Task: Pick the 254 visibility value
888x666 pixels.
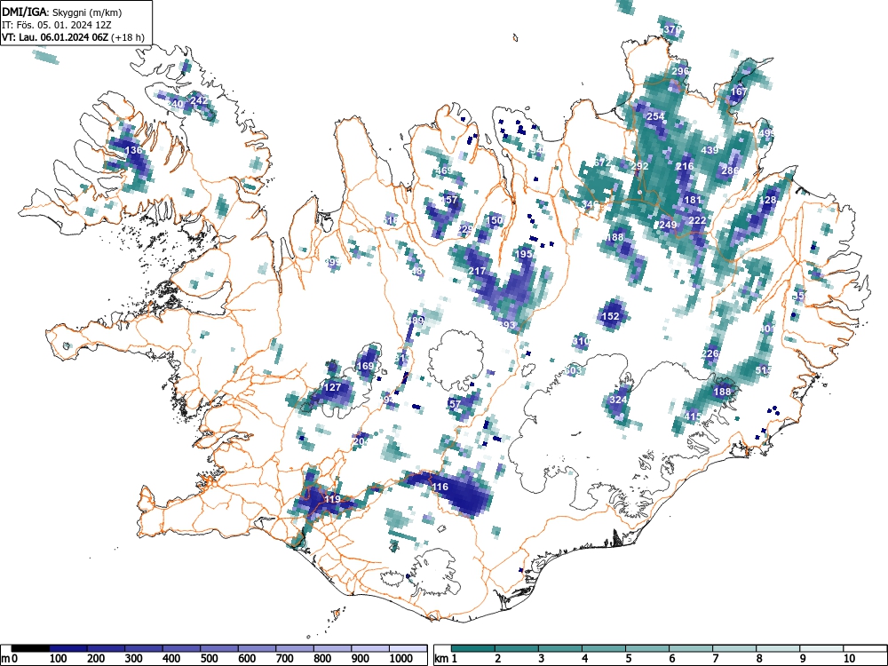Action: pyautogui.click(x=655, y=116)
